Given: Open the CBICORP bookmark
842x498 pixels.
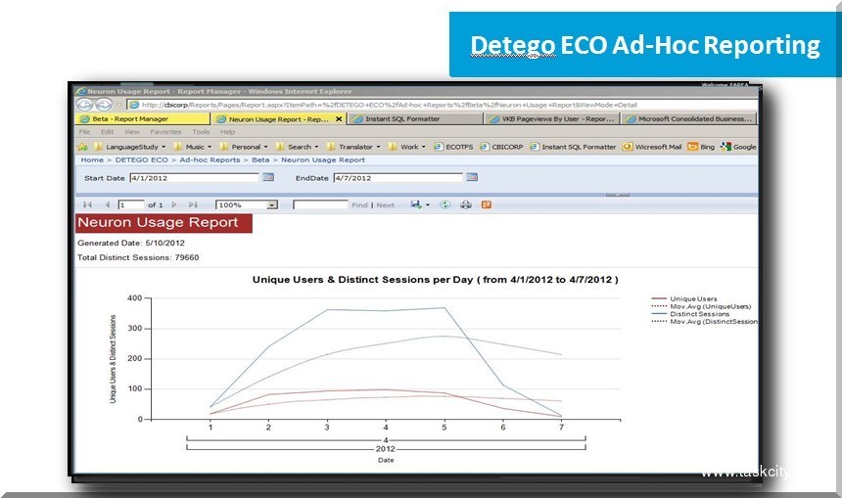Looking at the screenshot, I should coord(501,147).
